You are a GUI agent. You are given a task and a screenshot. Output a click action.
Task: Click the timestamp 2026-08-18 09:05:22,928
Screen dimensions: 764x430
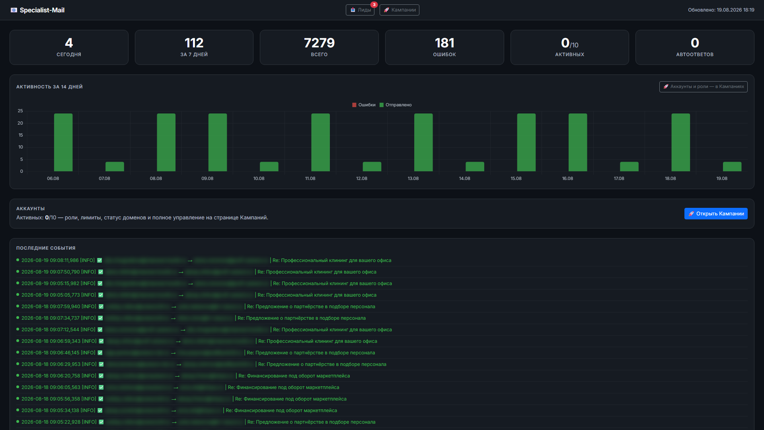click(51, 422)
